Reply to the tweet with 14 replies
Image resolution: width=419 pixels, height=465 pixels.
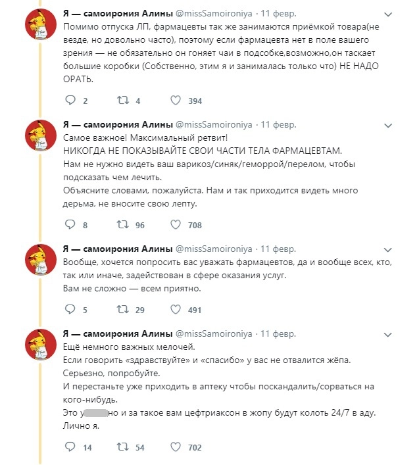(72, 447)
